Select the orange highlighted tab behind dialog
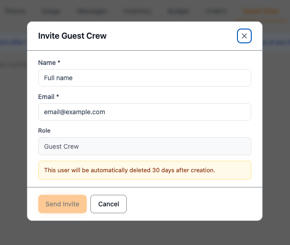Image resolution: width=290 pixels, height=245 pixels. click(260, 12)
